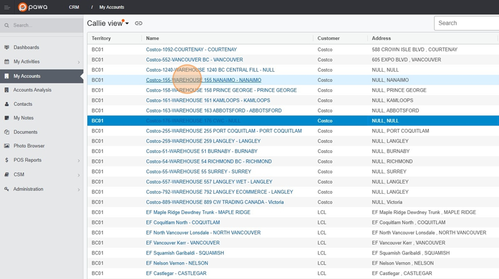Expand the Administration submenu chevron
This screenshot has height=279, width=499.
coord(79,190)
